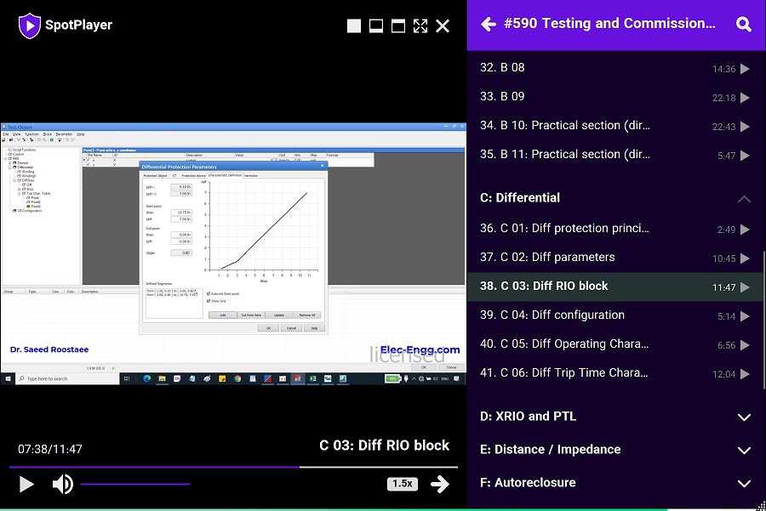
Task: Collapse the C: Differential section
Action: pos(744,198)
